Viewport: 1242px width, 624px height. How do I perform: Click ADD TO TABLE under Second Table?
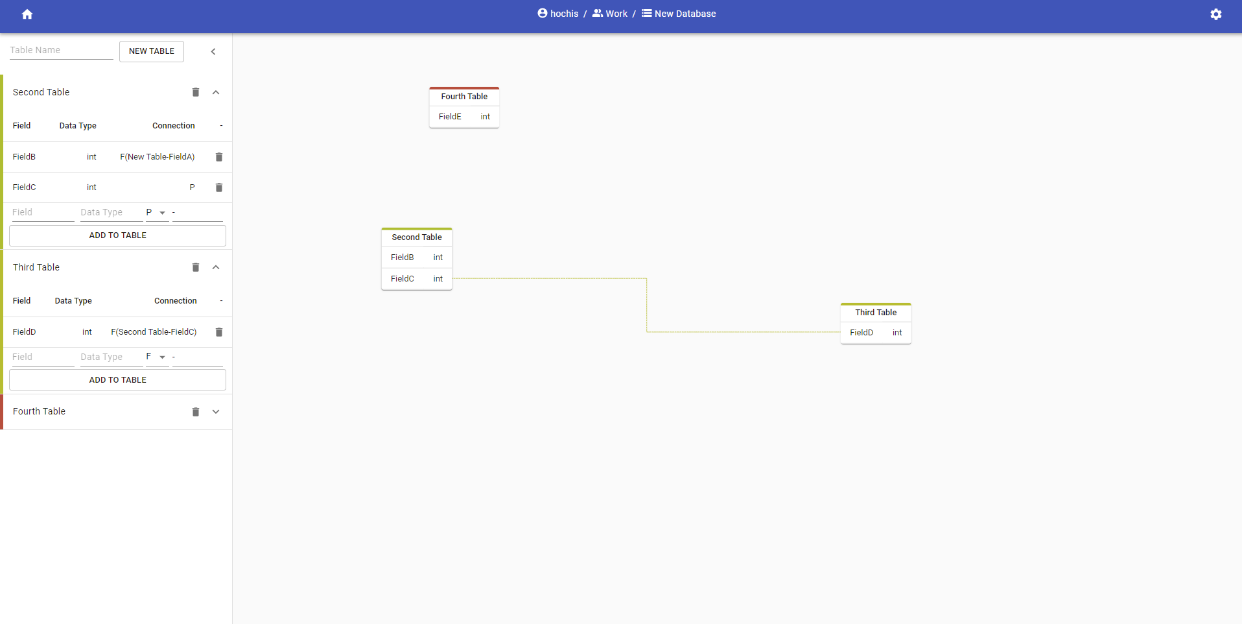[117, 235]
